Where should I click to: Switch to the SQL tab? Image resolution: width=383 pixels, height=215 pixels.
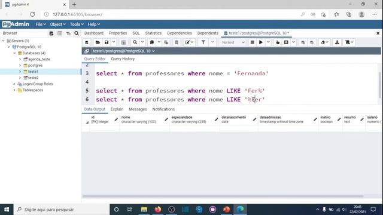click(x=136, y=33)
